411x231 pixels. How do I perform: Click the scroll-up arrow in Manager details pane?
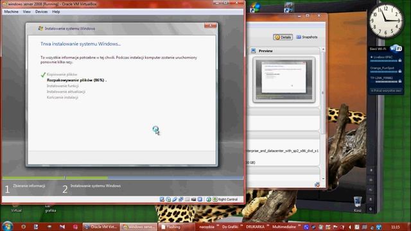[x=323, y=49]
